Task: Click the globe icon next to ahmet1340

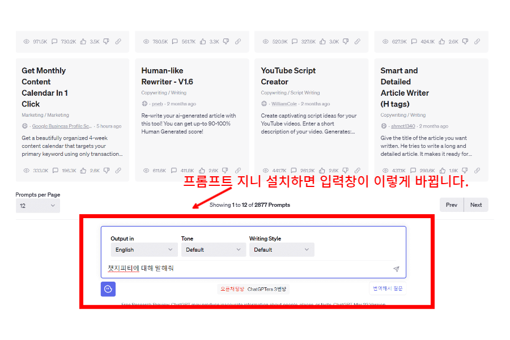Action: coord(384,126)
